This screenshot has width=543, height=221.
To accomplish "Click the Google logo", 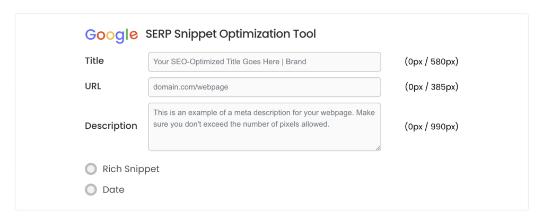I will point(111,34).
